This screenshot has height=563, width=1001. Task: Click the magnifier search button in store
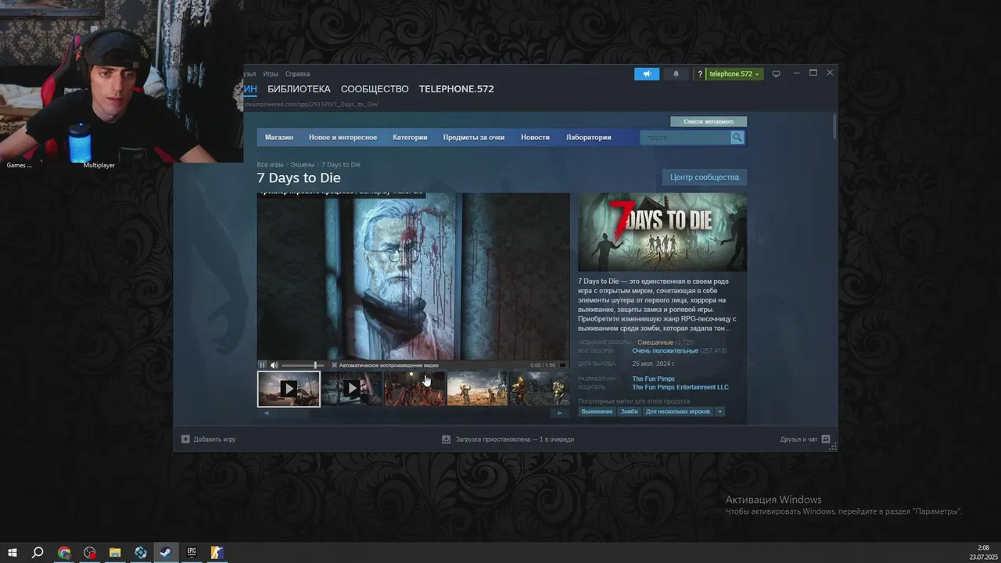click(737, 138)
